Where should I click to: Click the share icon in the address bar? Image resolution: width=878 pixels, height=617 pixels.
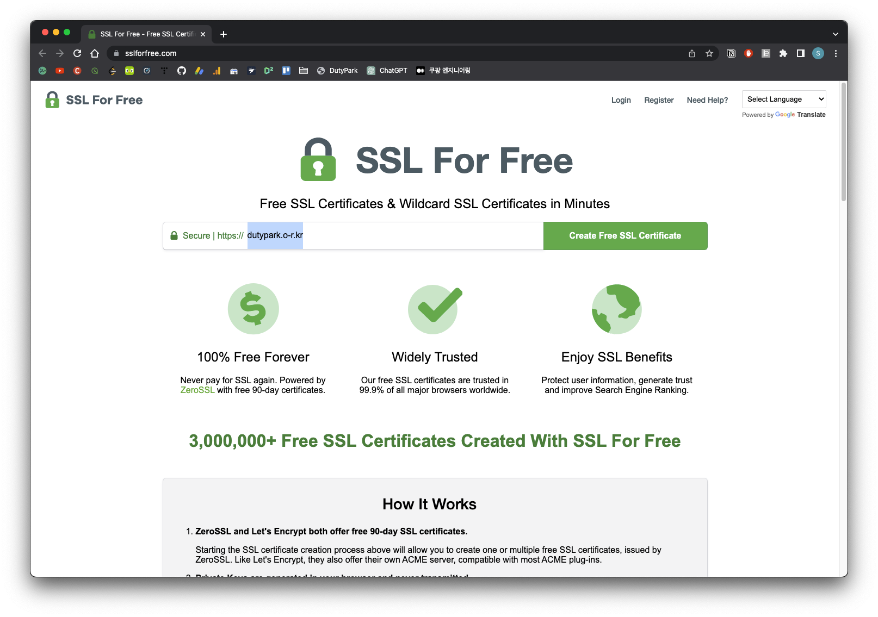pyautogui.click(x=692, y=53)
